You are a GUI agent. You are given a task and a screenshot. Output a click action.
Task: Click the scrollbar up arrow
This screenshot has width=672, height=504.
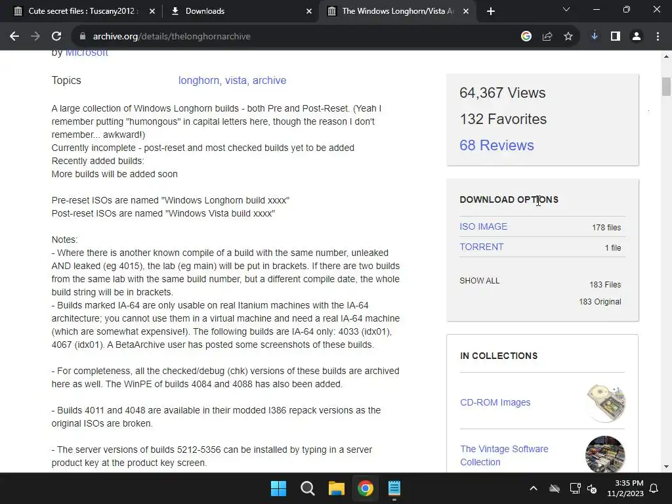pyautogui.click(x=666, y=56)
